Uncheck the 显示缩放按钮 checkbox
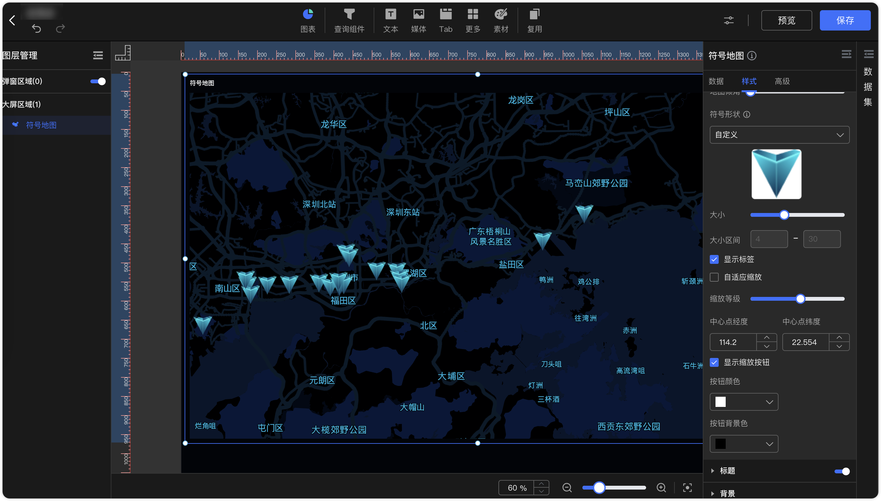Screen dimensions: 881x501 point(714,362)
